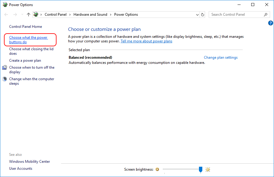Maximize the Power Options window
The image size is (274, 177).
[x=253, y=5]
